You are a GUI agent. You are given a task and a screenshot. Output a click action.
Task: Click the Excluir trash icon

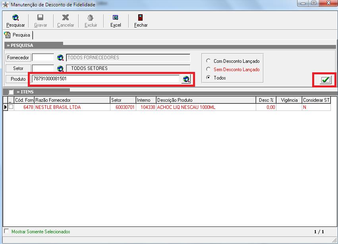(91, 18)
